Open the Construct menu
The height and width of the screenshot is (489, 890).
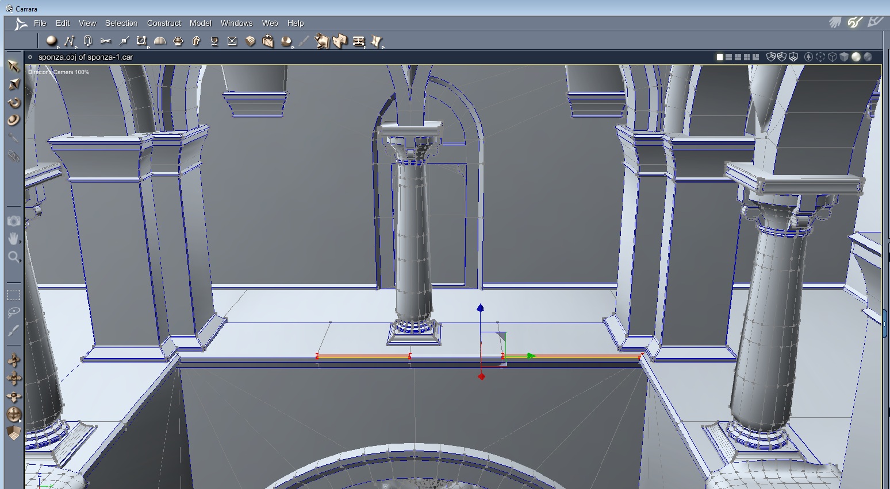(x=164, y=23)
